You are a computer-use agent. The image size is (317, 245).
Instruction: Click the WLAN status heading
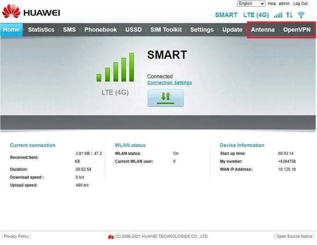(x=130, y=145)
